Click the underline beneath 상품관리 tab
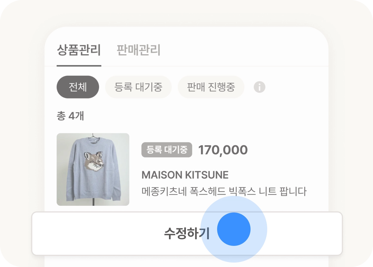This screenshot has width=373, height=267. pos(79,66)
